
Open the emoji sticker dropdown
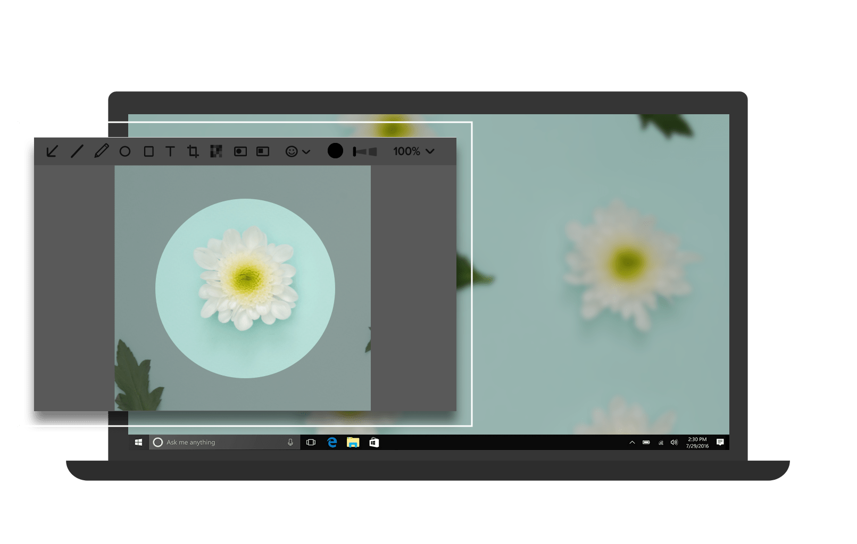(297, 151)
